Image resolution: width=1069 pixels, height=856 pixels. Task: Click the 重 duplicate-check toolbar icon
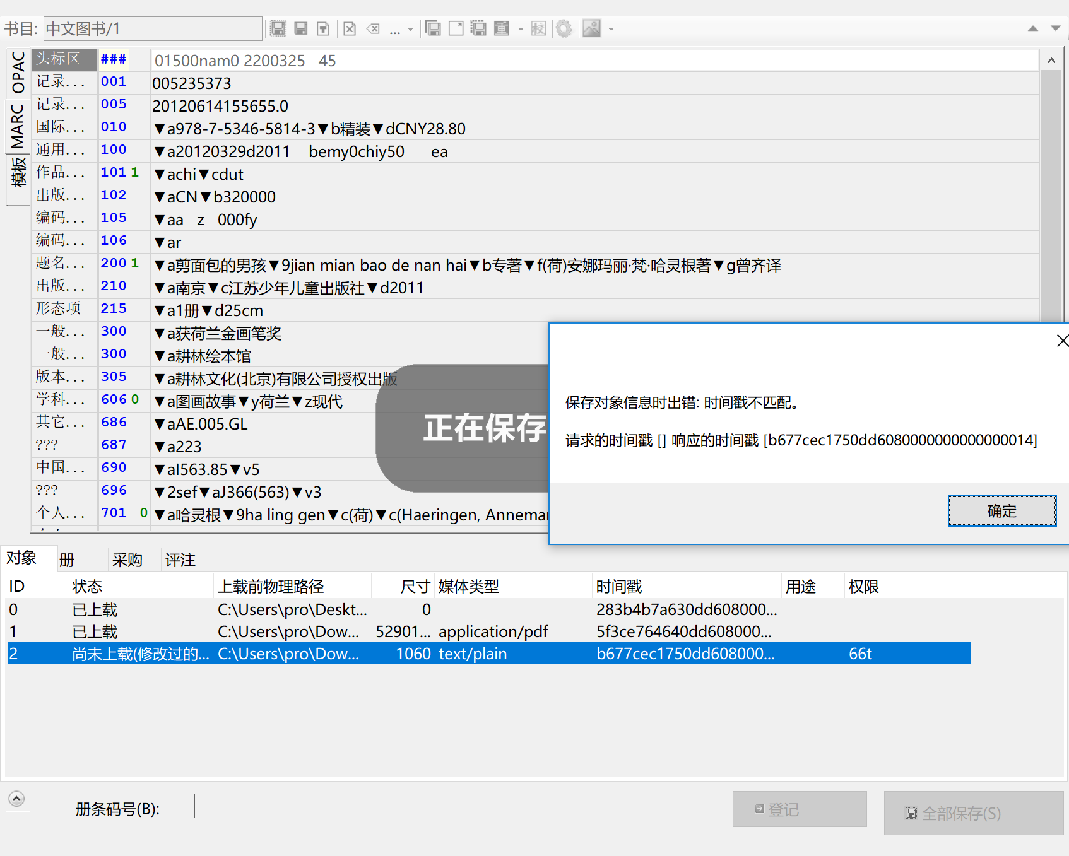click(502, 28)
